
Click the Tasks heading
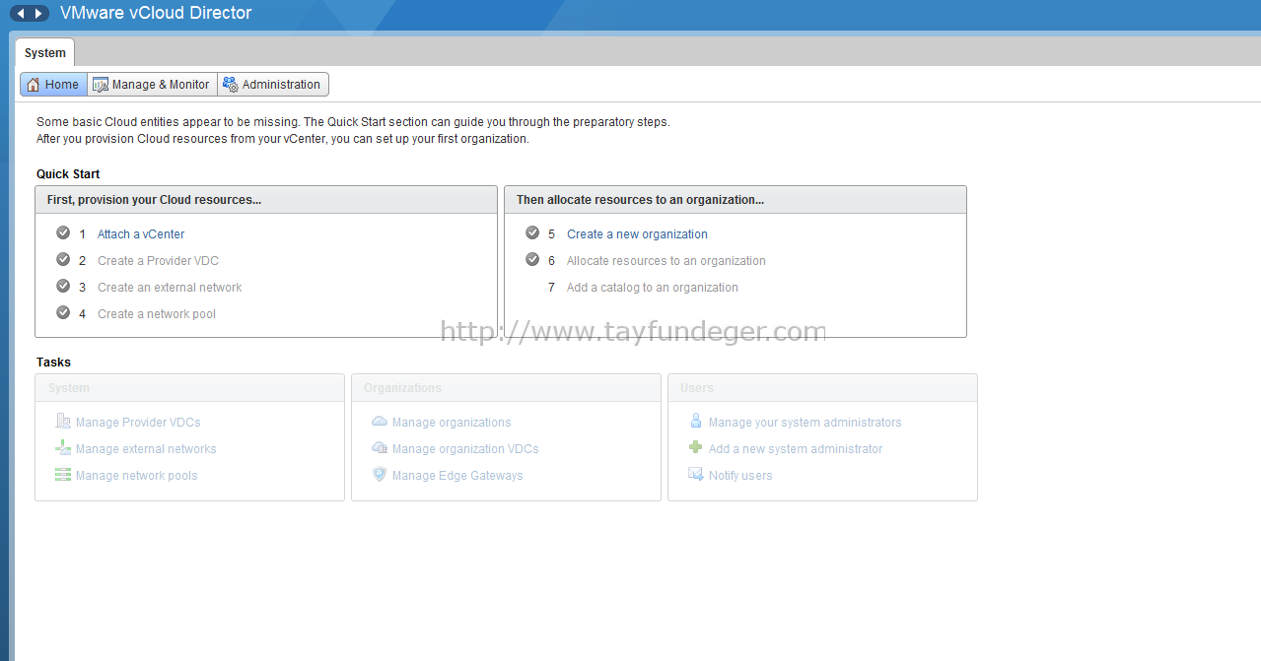point(53,363)
